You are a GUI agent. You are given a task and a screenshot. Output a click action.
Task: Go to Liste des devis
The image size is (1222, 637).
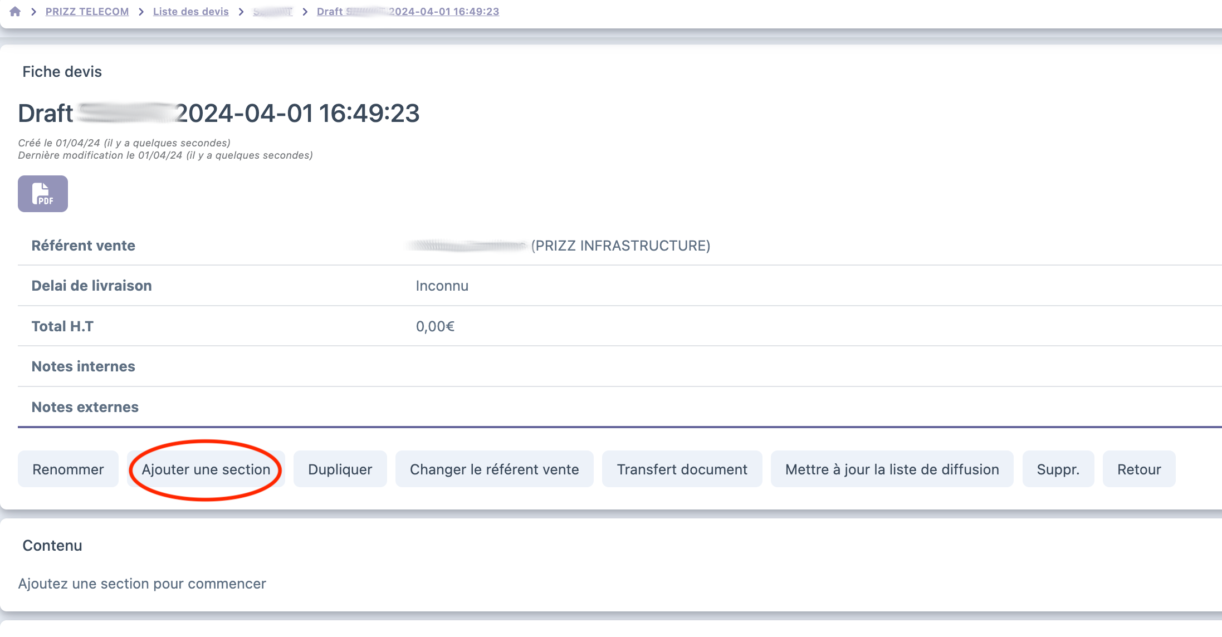pyautogui.click(x=190, y=12)
